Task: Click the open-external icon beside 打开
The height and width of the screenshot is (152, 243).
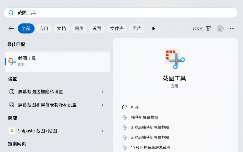Action: tap(124, 107)
